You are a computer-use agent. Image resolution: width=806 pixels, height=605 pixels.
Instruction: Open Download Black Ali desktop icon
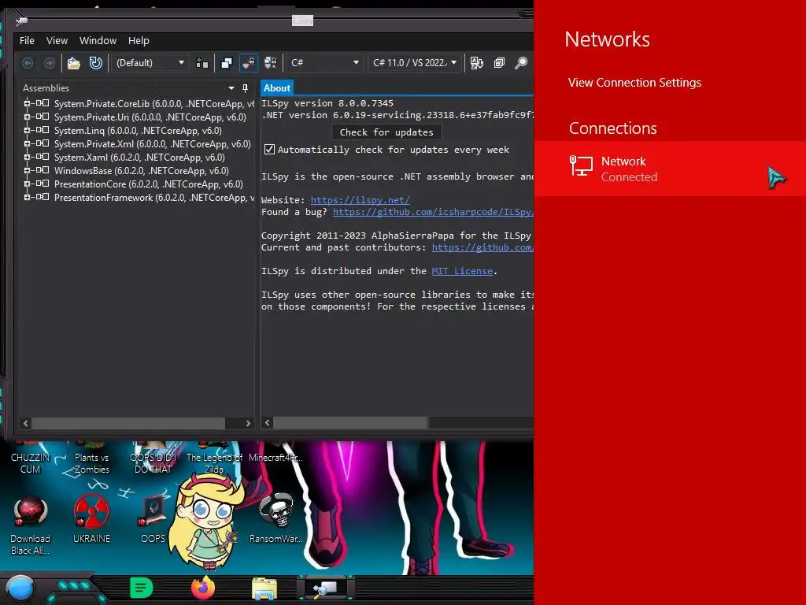[x=31, y=525]
